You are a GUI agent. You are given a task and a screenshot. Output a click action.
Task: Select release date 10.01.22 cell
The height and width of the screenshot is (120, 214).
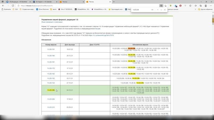(x=70, y=49)
